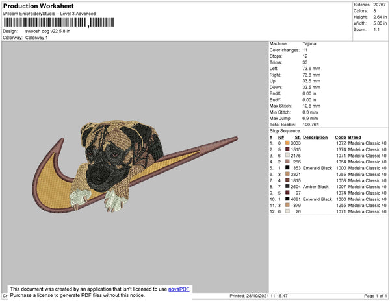Click the 'Wilcom EmbroideryStudio – Level 3 Advanced' line
390x301 pixels.
click(x=49, y=14)
